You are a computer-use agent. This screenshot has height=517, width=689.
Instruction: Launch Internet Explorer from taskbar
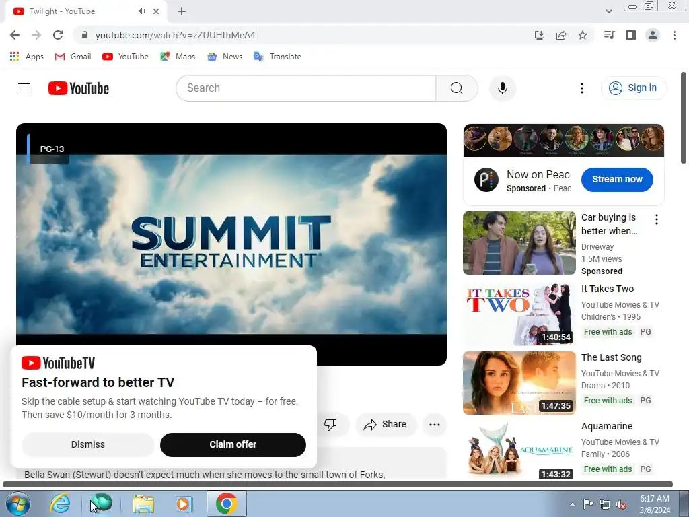[x=60, y=504]
